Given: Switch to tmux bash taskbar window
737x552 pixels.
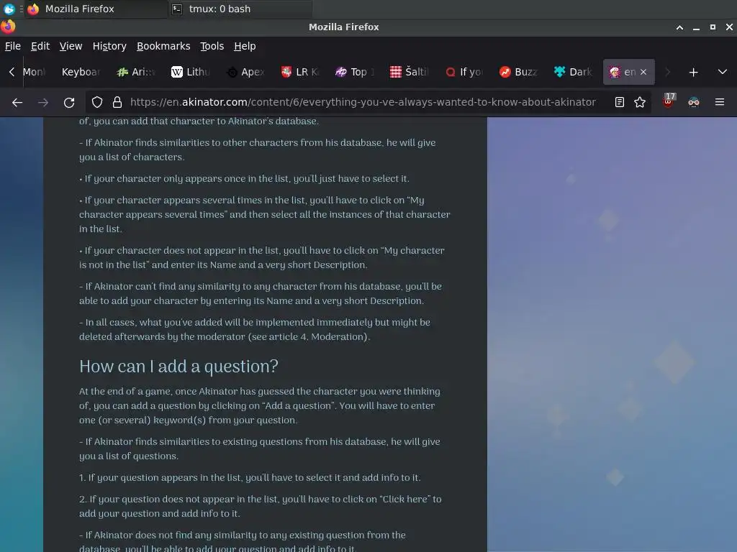Looking at the screenshot, I should coord(240,9).
